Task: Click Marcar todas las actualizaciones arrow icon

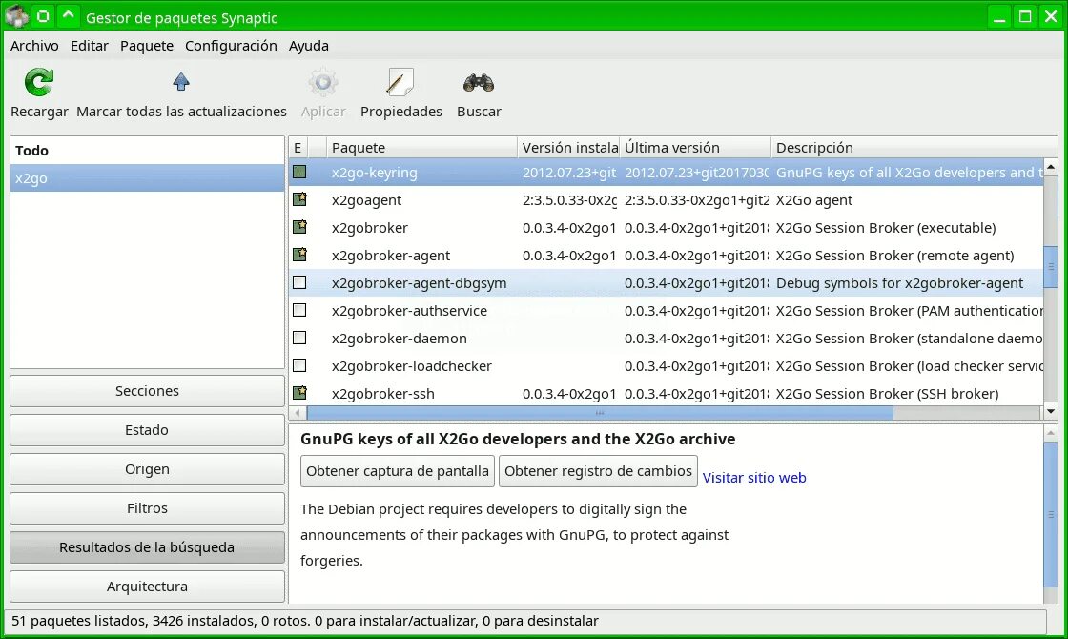Action: coord(180,82)
